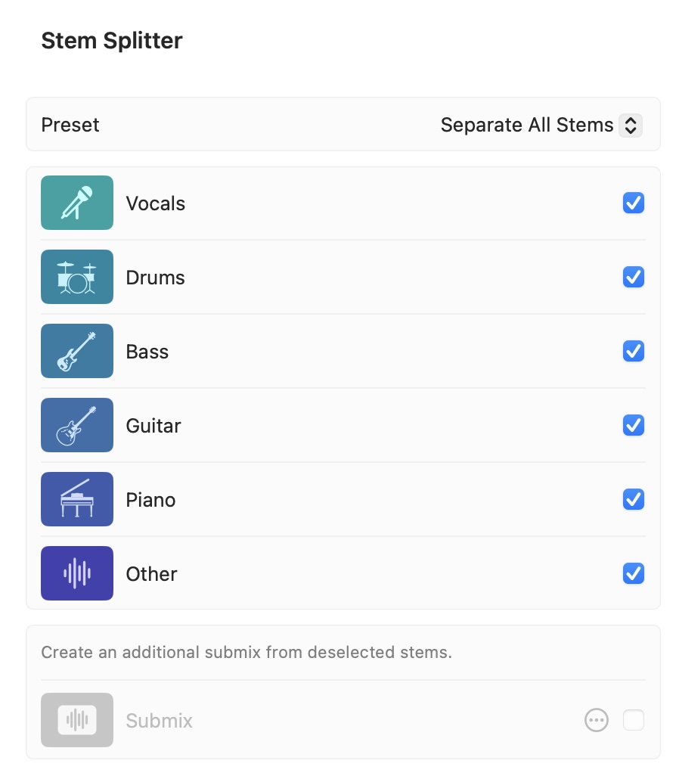Select the Drums kit icon
The image size is (676, 779).
(x=76, y=277)
